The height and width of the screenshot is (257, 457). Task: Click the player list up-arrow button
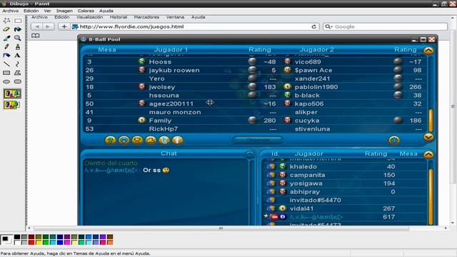pos(428,154)
